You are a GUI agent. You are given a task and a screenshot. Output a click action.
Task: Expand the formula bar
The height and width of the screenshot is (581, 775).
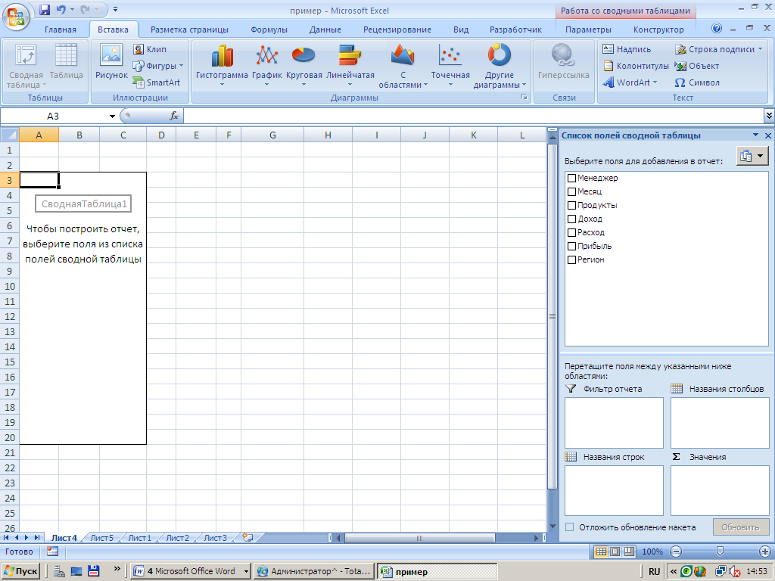click(x=769, y=116)
